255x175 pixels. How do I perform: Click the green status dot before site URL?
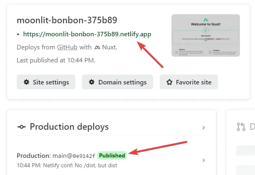tap(18, 35)
